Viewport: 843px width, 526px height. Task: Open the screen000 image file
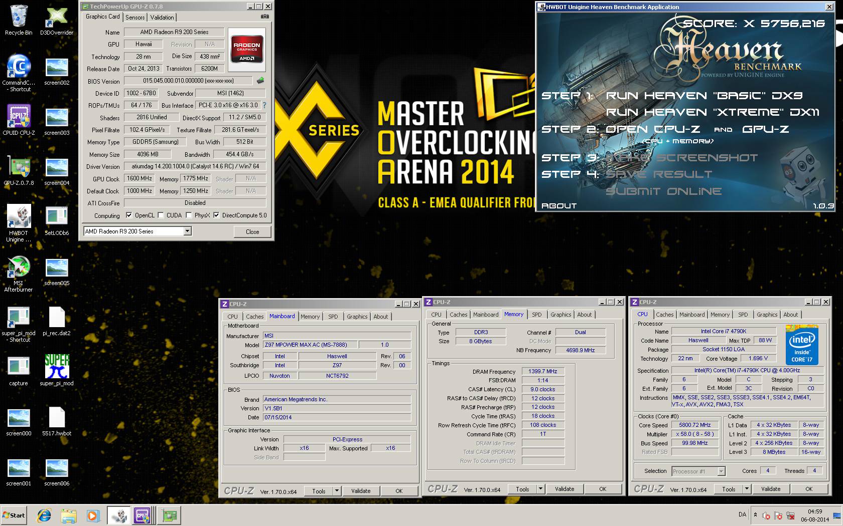click(19, 421)
